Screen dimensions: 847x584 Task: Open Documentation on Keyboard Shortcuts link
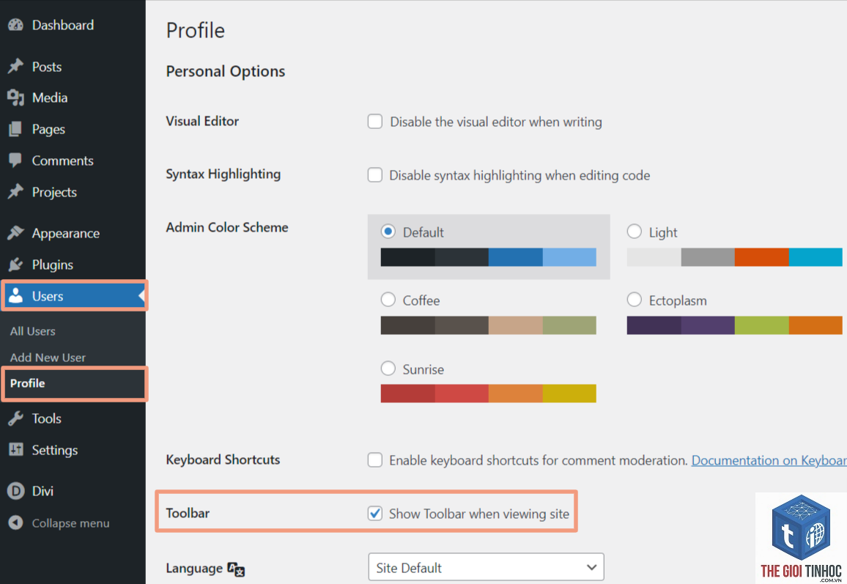(769, 460)
